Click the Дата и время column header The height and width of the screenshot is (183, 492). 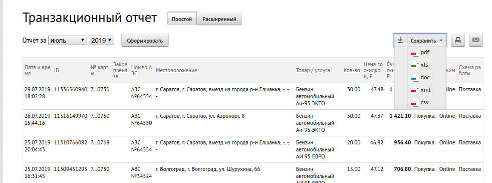pos(38,70)
